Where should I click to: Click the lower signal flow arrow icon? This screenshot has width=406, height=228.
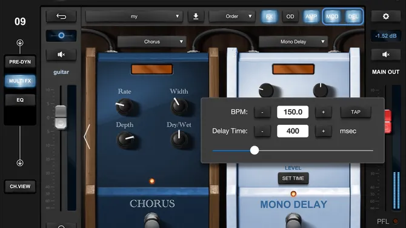click(x=20, y=163)
